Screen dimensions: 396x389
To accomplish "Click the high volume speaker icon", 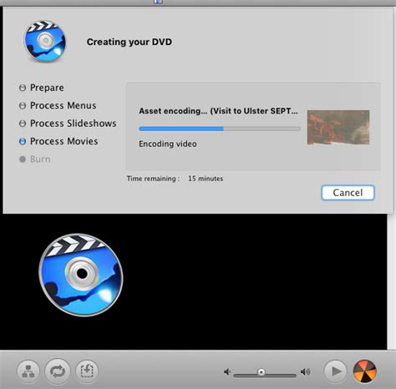I will point(306,371).
